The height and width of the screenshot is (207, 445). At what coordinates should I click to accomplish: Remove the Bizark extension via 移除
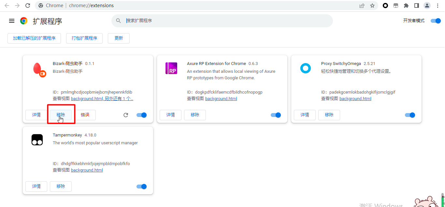[x=61, y=115]
